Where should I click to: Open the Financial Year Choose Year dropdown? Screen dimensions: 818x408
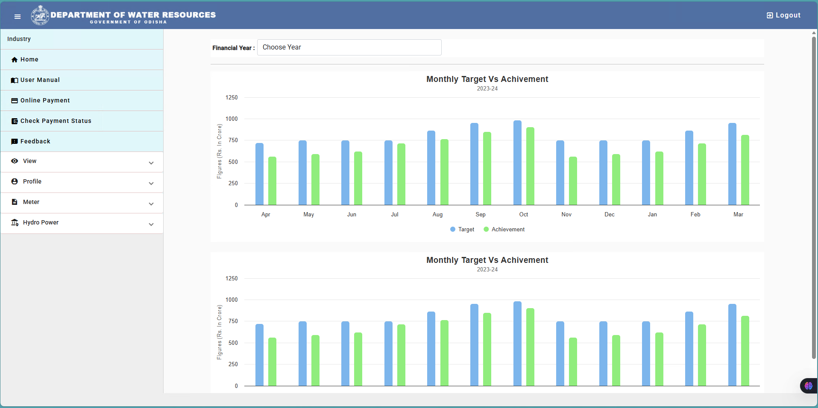[349, 47]
